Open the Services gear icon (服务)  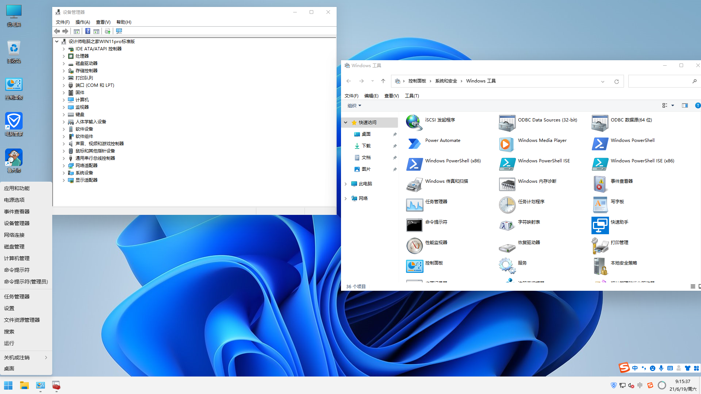507,266
